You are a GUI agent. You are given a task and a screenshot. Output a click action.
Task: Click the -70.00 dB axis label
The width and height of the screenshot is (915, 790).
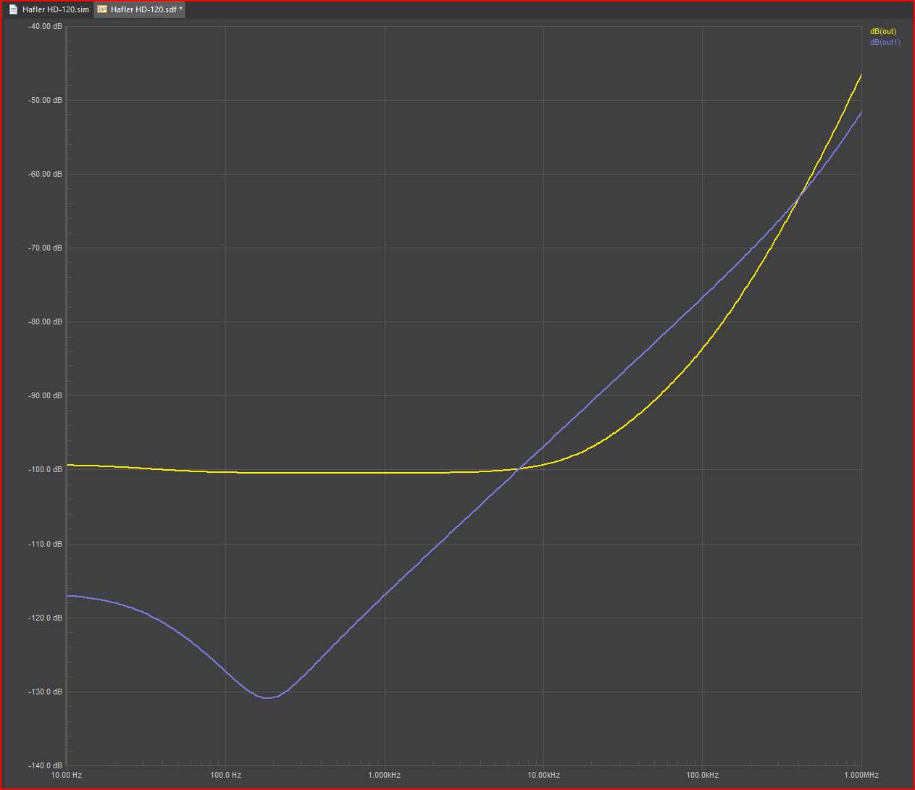46,248
